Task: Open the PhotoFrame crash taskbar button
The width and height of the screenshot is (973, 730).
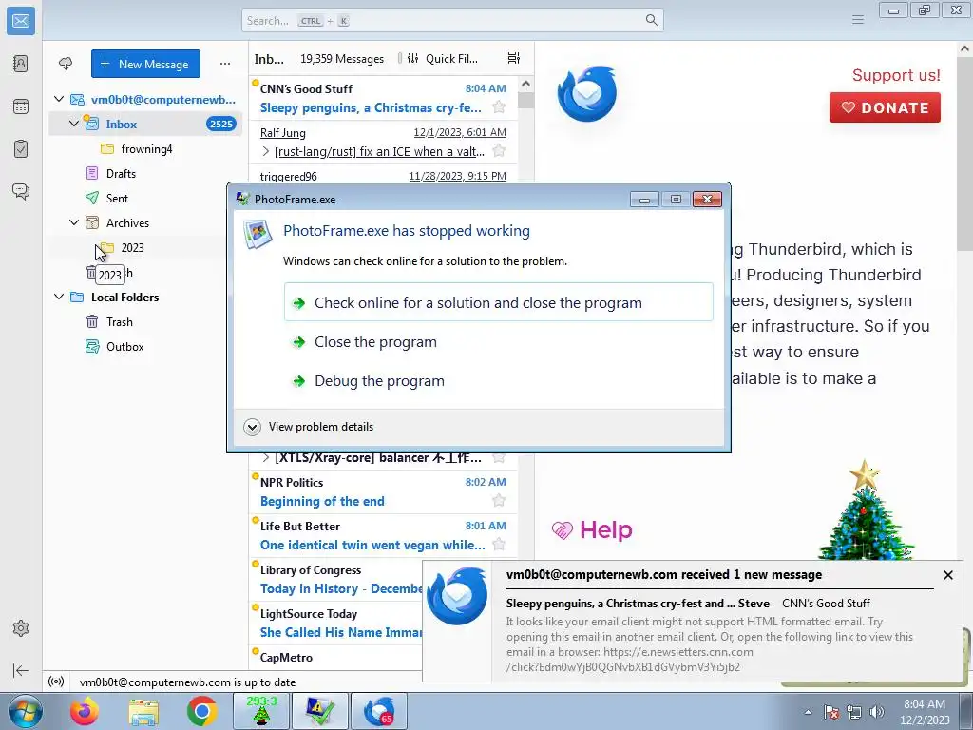Action: point(320,711)
